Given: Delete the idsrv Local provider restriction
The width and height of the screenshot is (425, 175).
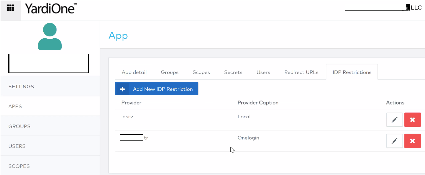Looking at the screenshot, I should [412, 119].
